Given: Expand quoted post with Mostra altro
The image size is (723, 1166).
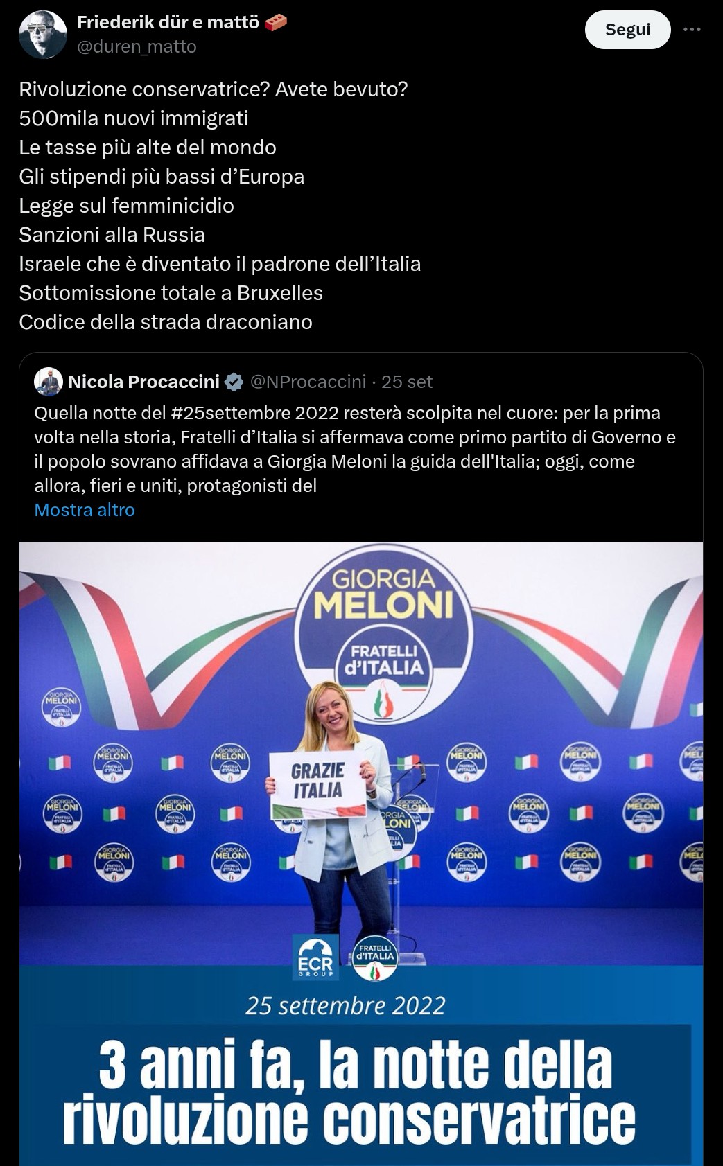Looking at the screenshot, I should coord(85,510).
